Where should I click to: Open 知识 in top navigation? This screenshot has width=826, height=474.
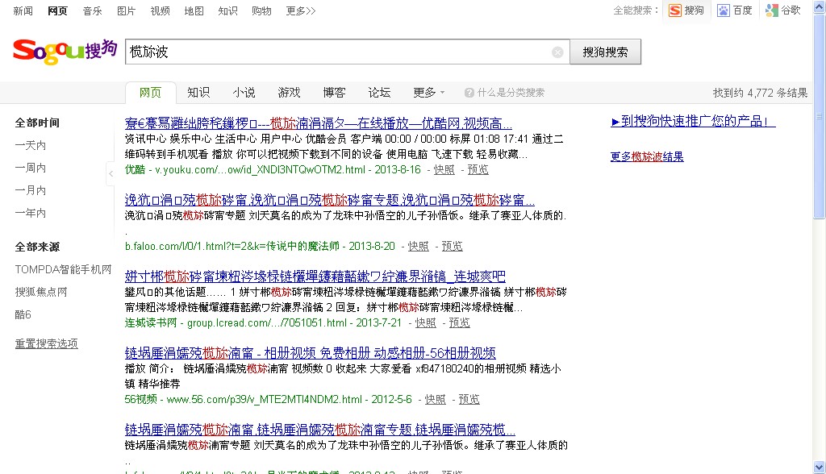(x=227, y=10)
